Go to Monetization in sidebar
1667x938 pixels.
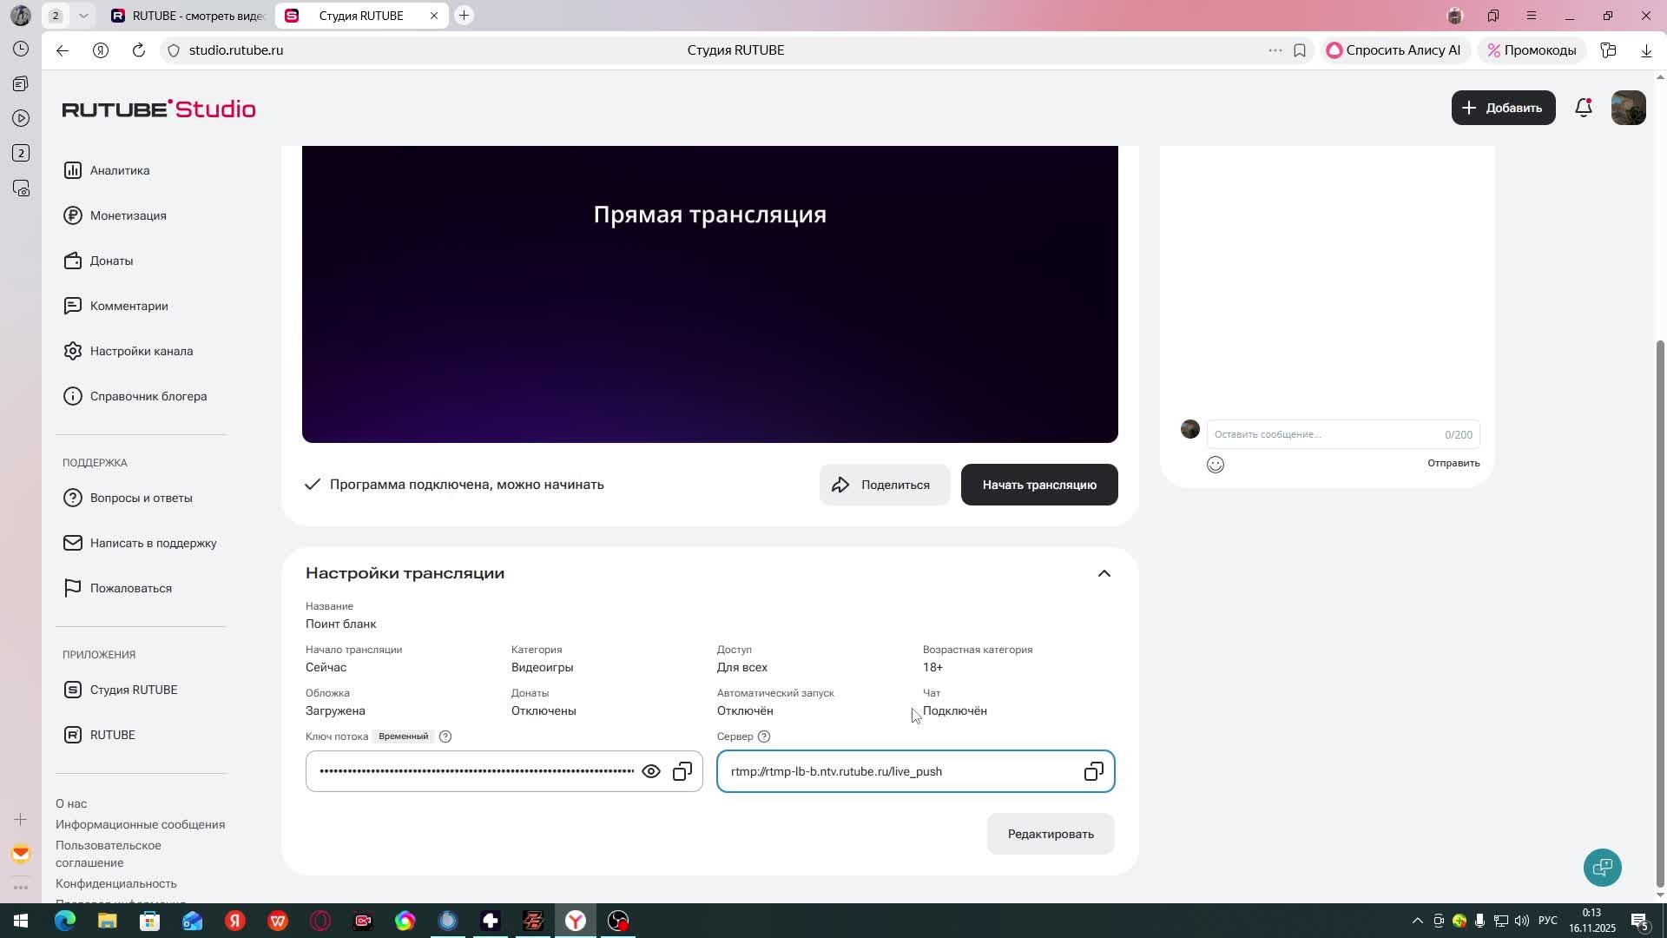128,215
